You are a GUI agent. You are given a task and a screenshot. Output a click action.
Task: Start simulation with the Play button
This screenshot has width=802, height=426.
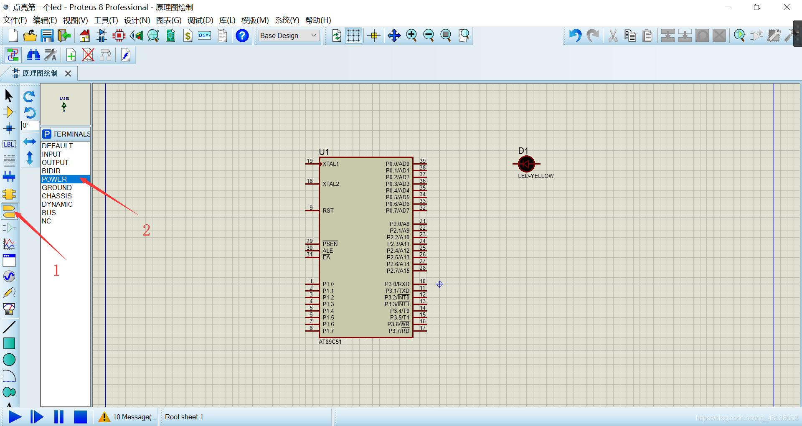[x=15, y=417]
